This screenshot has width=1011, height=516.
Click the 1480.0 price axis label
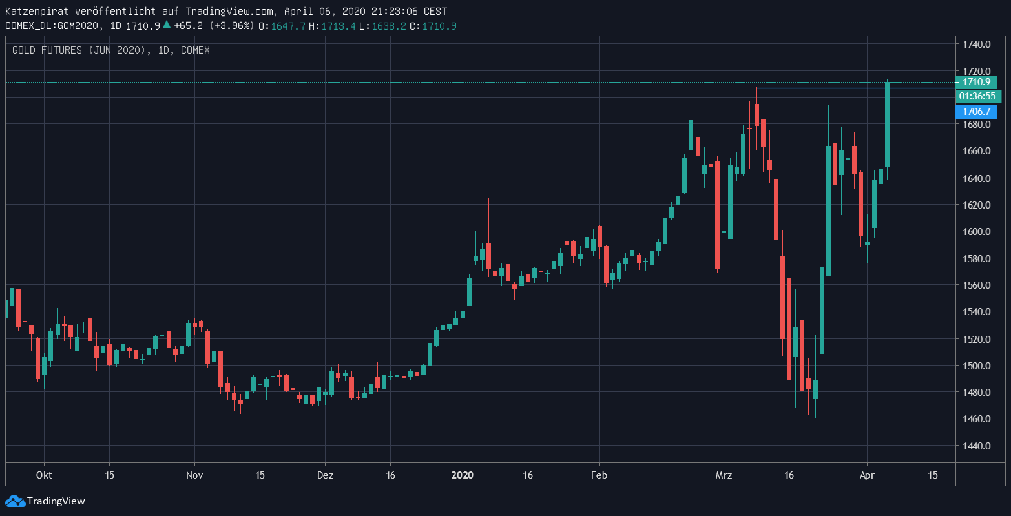point(976,392)
